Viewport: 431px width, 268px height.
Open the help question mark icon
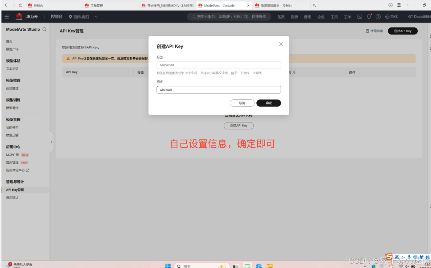point(378,17)
